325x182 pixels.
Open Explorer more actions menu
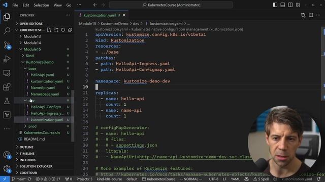coord(68,15)
